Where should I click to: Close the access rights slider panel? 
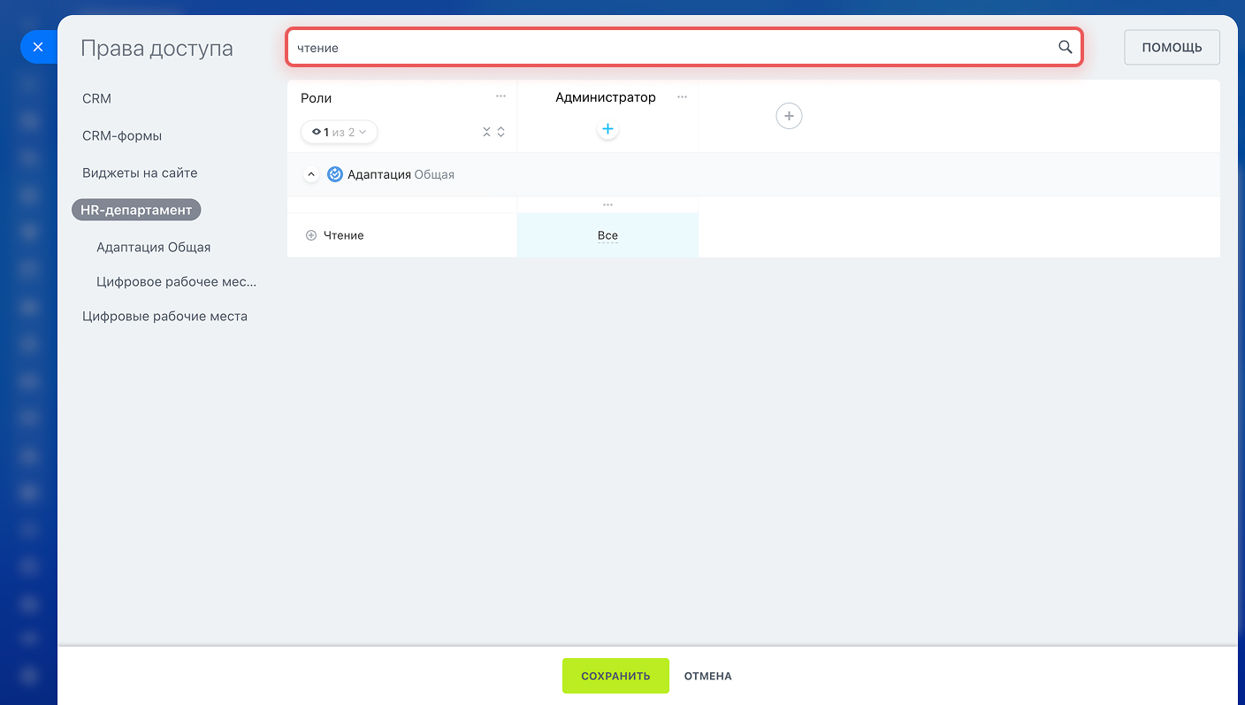click(37, 48)
